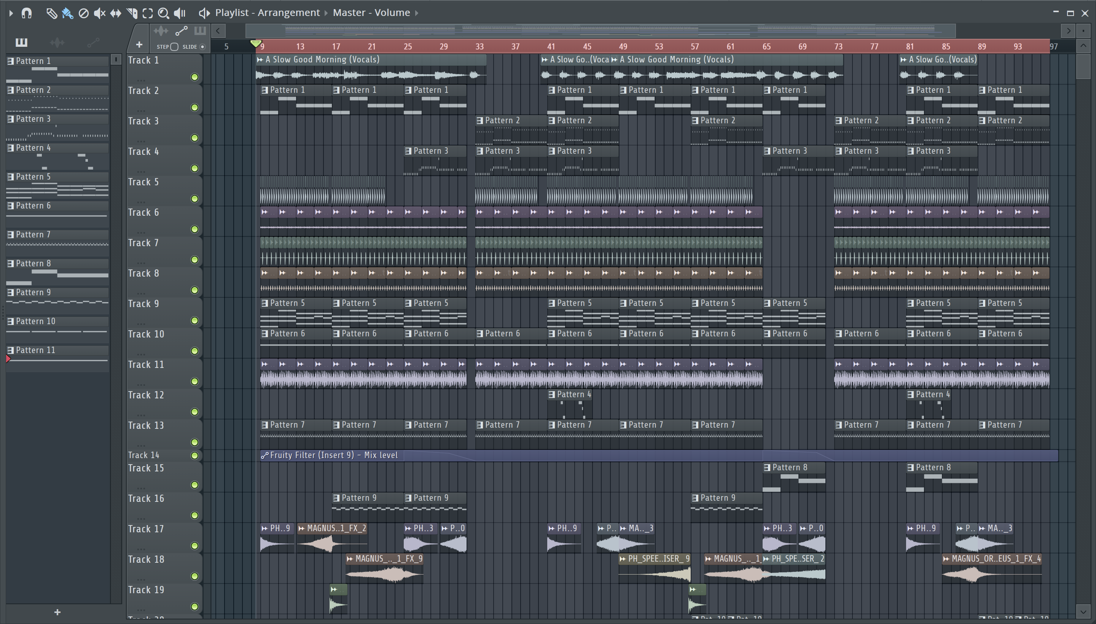Screen dimensions: 1096x624
Task: Mute Track 1 with its green LED
Action: click(194, 77)
